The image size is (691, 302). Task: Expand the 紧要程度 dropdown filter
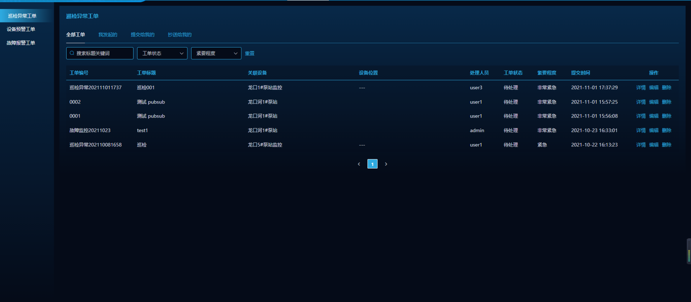pos(216,53)
